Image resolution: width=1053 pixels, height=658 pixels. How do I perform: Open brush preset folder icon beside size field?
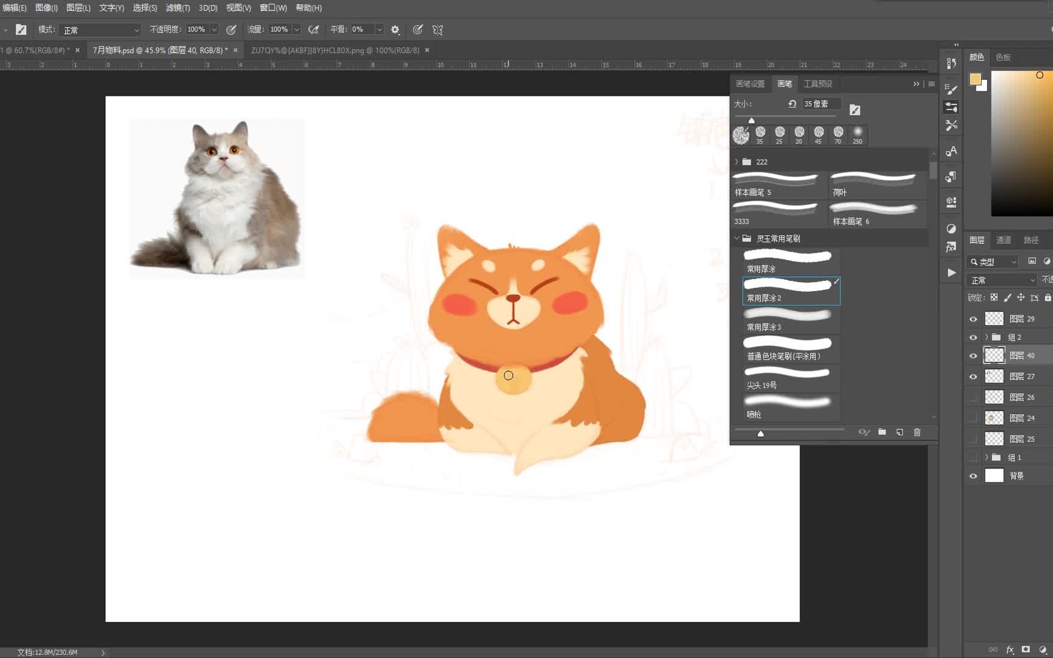(x=855, y=110)
